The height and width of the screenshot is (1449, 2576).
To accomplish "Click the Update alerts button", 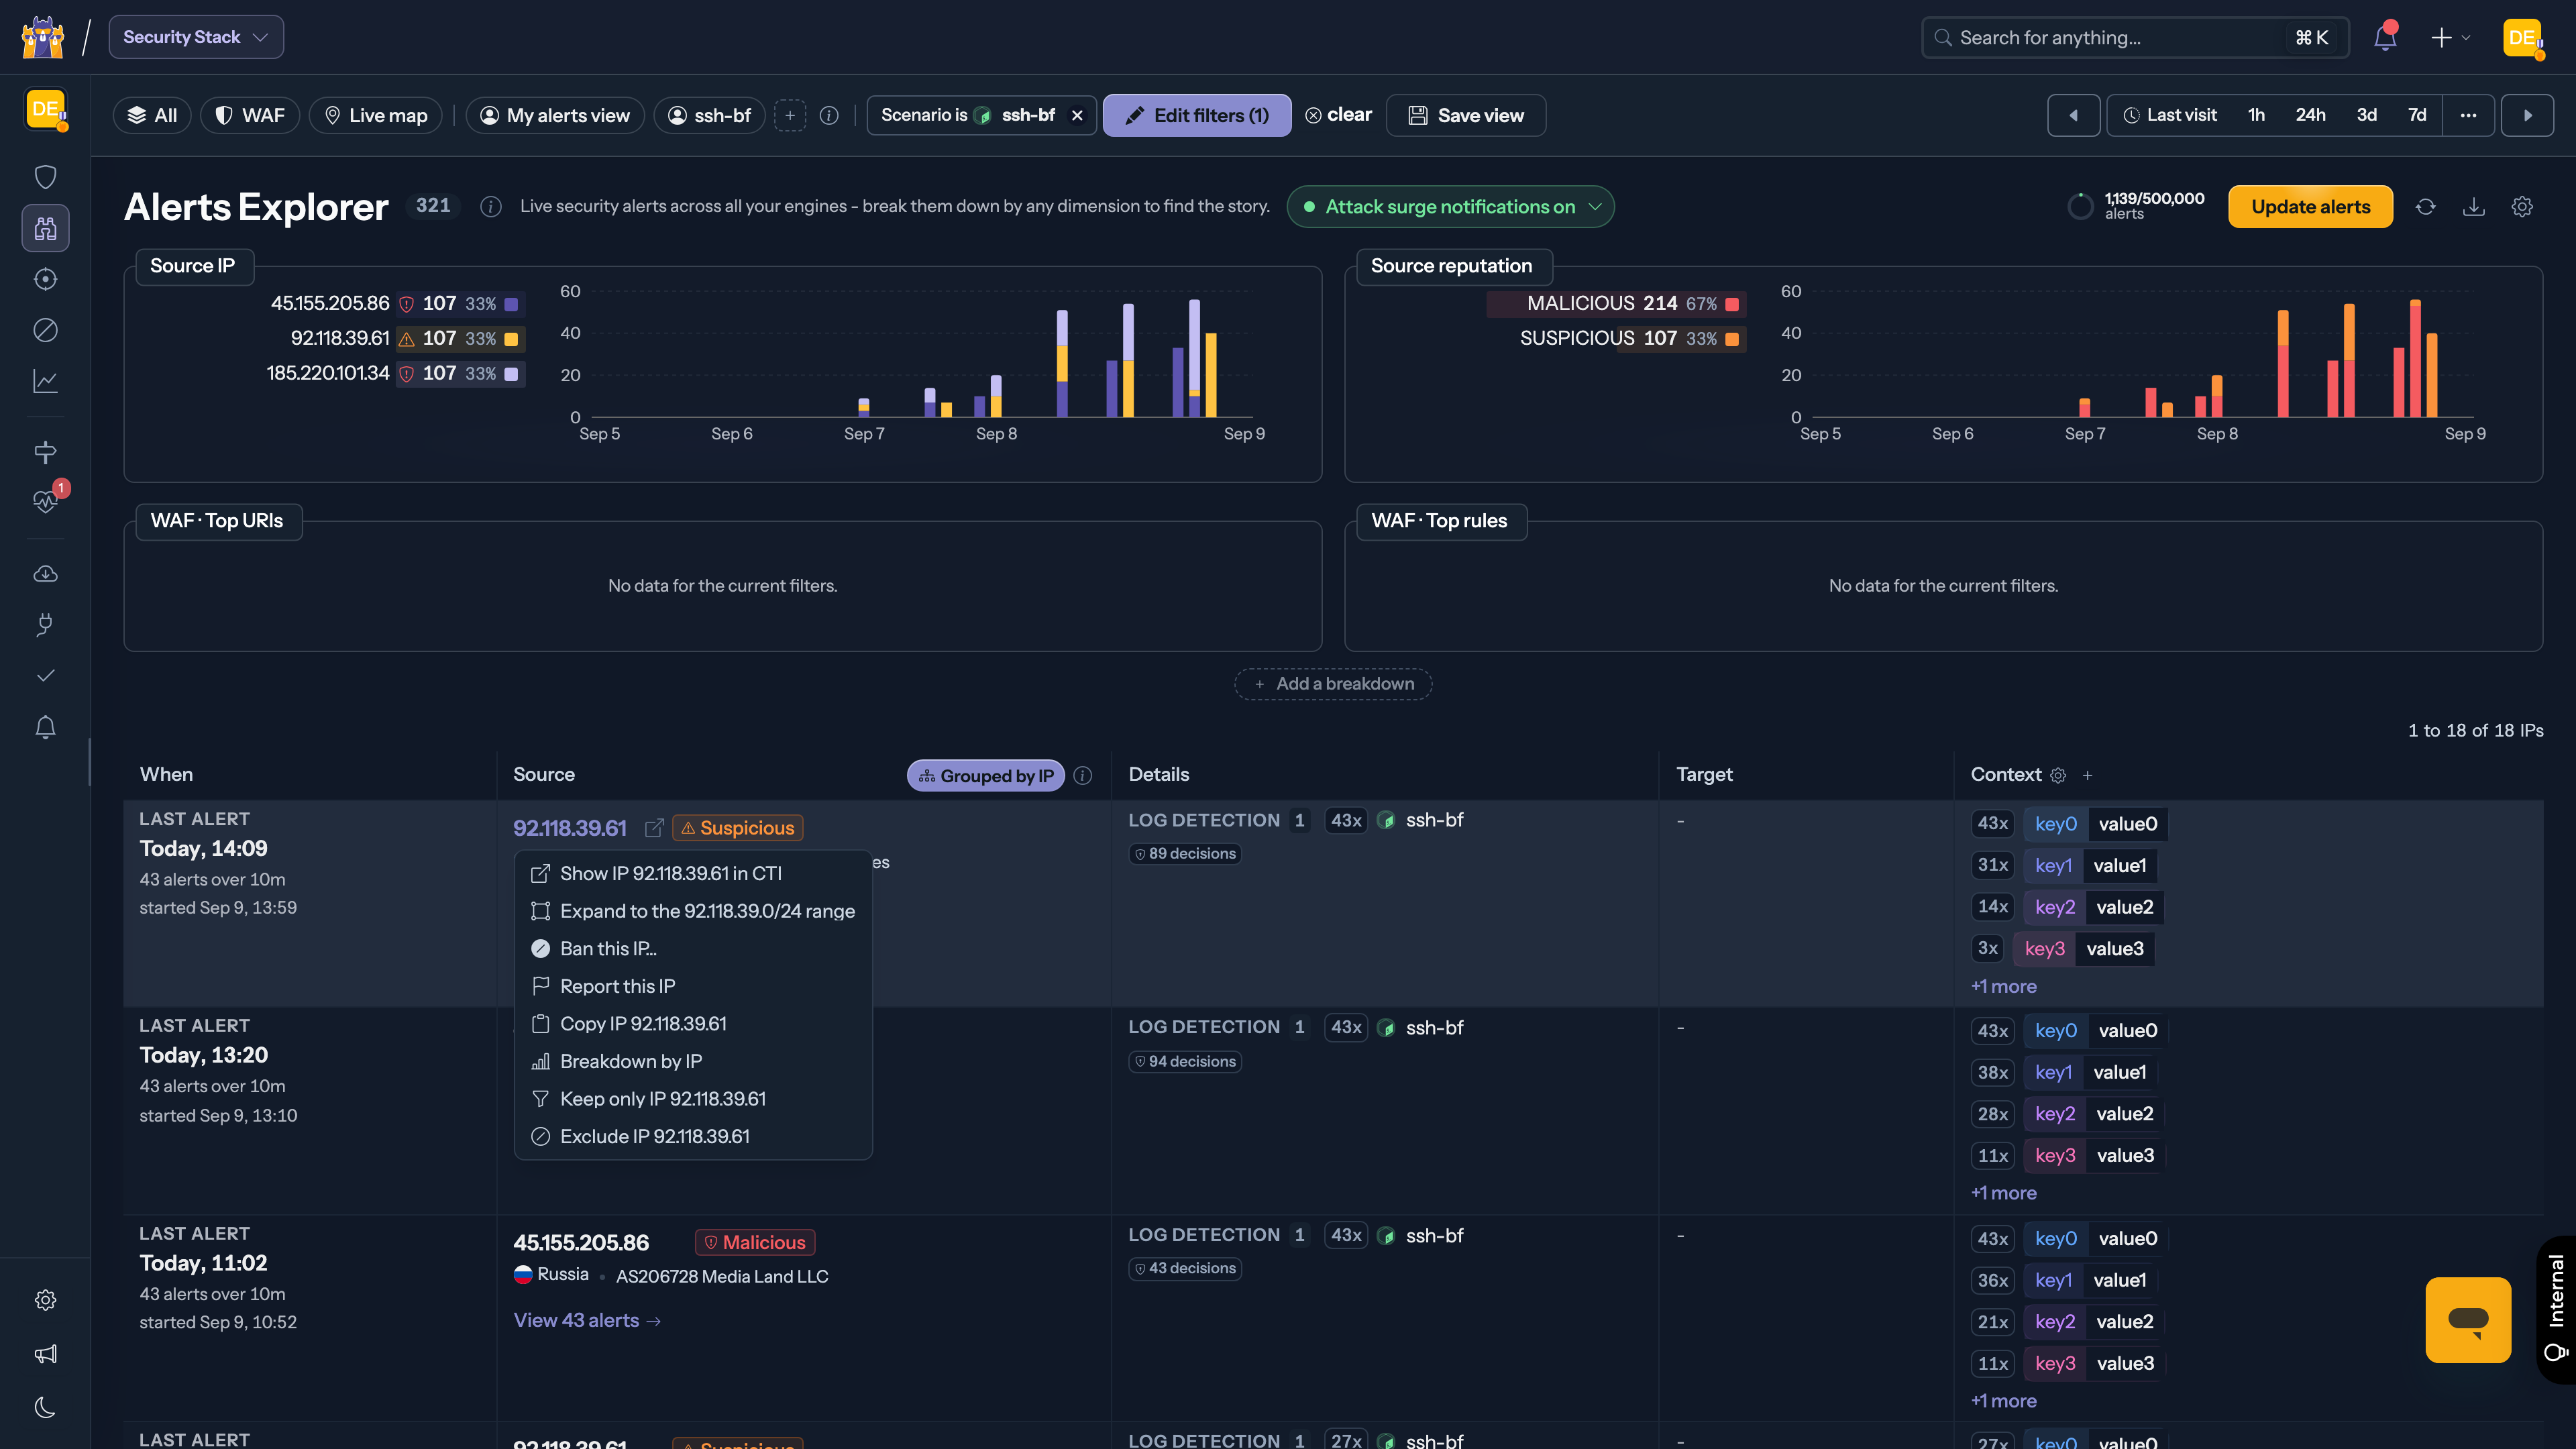I will click(x=2310, y=207).
